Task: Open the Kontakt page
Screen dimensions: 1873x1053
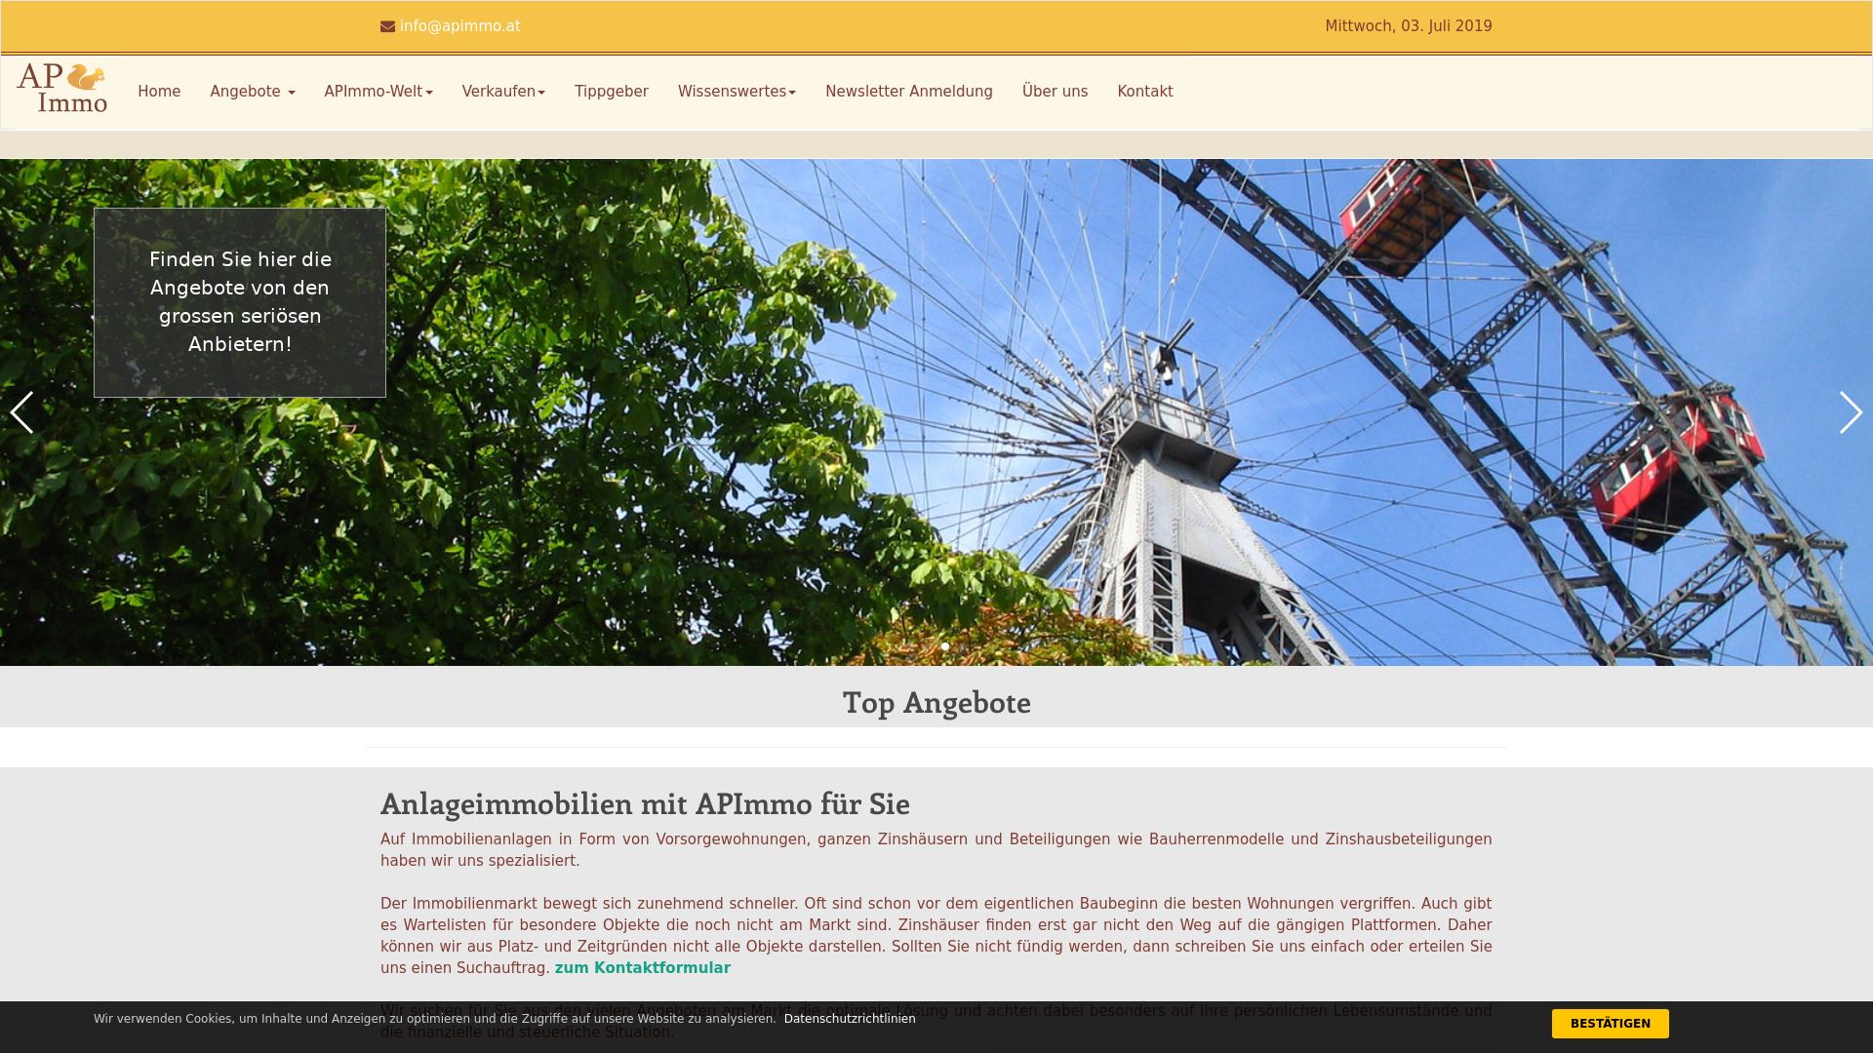Action: (1145, 92)
